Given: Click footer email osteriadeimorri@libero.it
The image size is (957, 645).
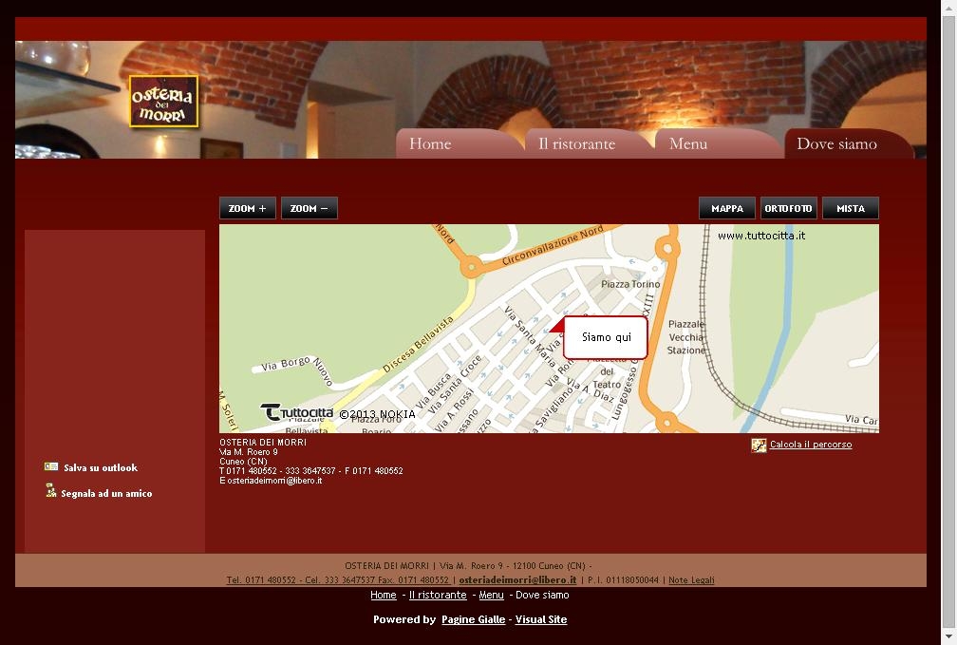Looking at the screenshot, I should coord(517,579).
